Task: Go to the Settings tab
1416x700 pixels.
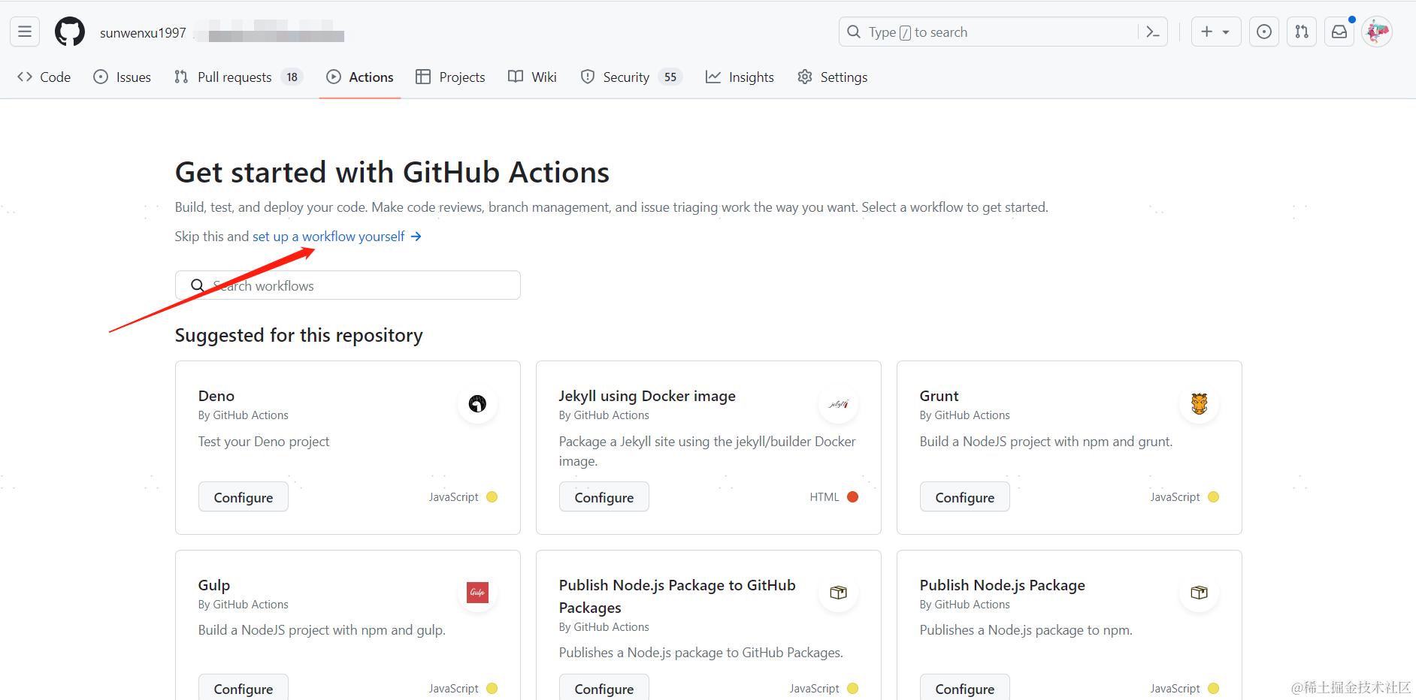Action: click(833, 77)
